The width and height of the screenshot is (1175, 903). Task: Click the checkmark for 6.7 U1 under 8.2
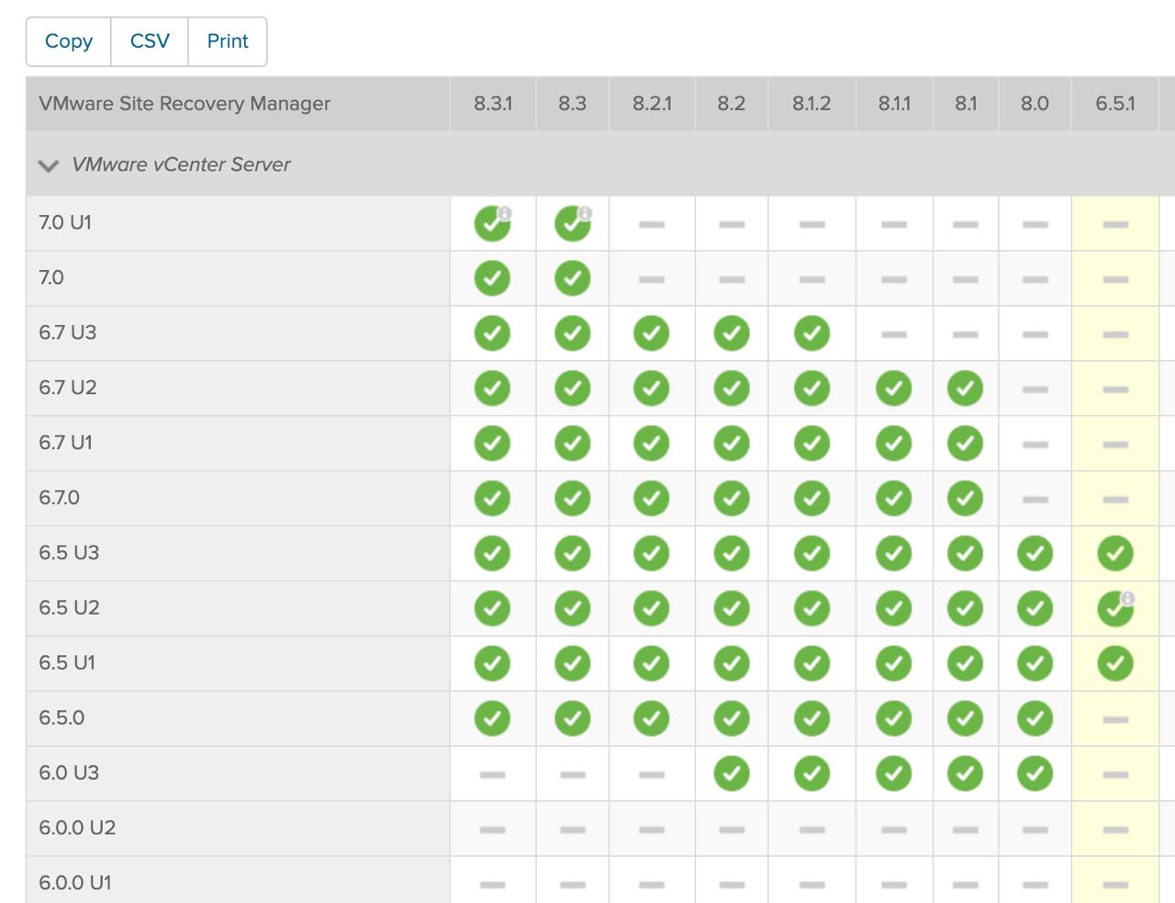pos(732,443)
